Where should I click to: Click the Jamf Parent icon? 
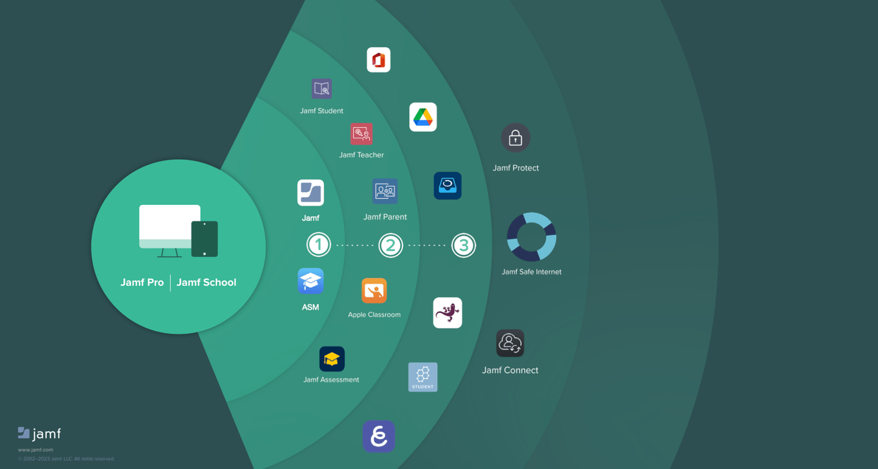pyautogui.click(x=385, y=192)
